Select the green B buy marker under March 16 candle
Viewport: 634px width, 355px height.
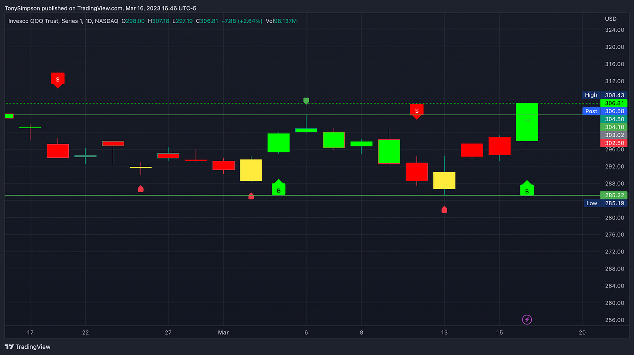pyautogui.click(x=527, y=188)
